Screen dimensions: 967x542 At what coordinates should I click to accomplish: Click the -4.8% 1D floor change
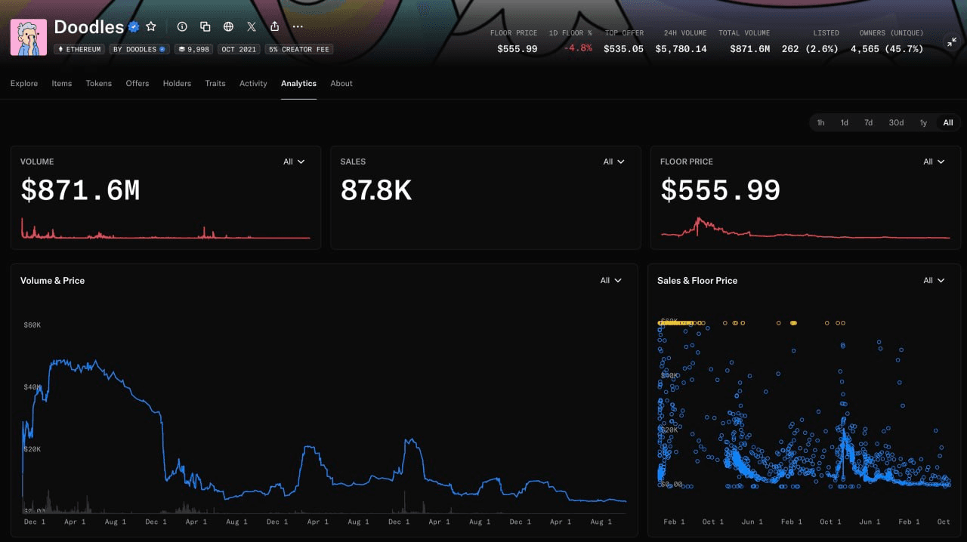pos(578,48)
